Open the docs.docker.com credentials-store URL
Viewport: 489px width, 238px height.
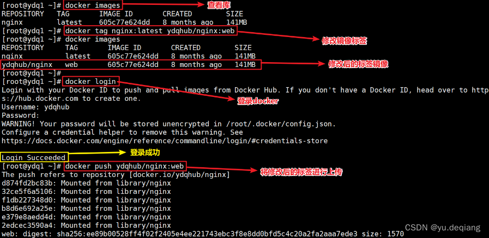(164, 141)
